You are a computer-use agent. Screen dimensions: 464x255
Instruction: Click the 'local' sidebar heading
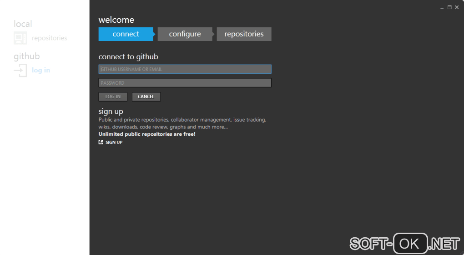point(23,24)
